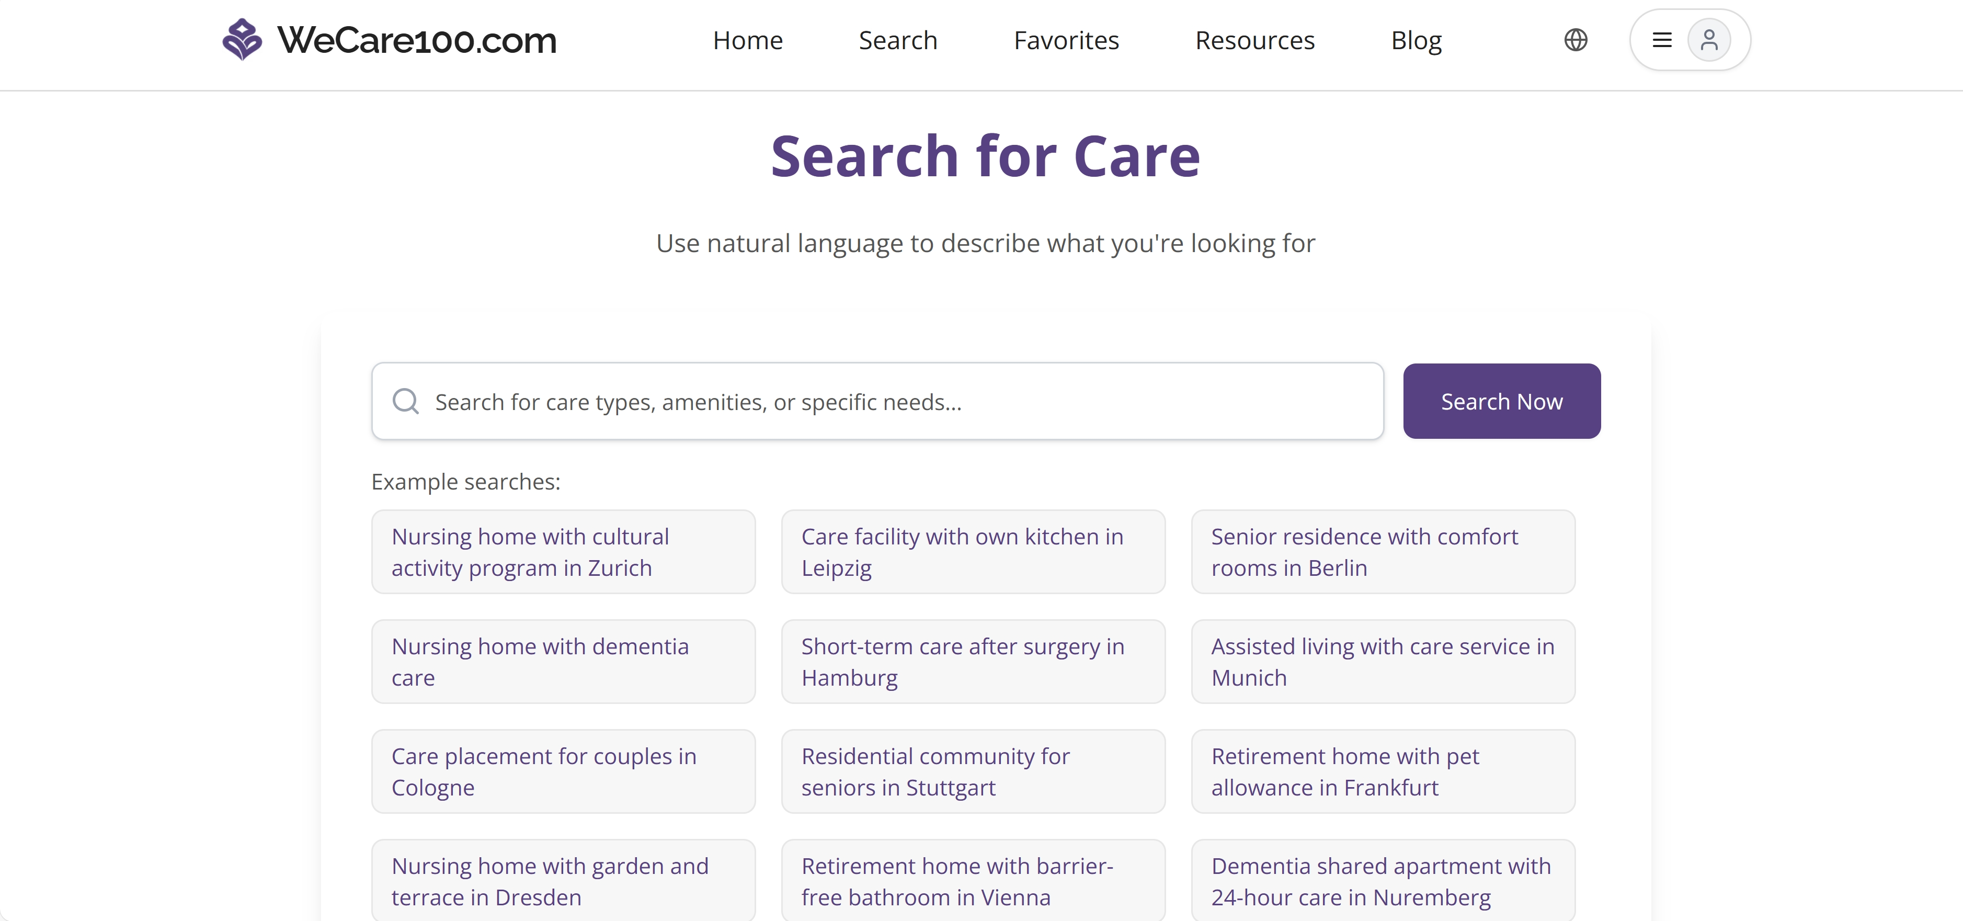Click short-term care after surgery in Hamburg
The width and height of the screenshot is (1963, 921).
(973, 662)
